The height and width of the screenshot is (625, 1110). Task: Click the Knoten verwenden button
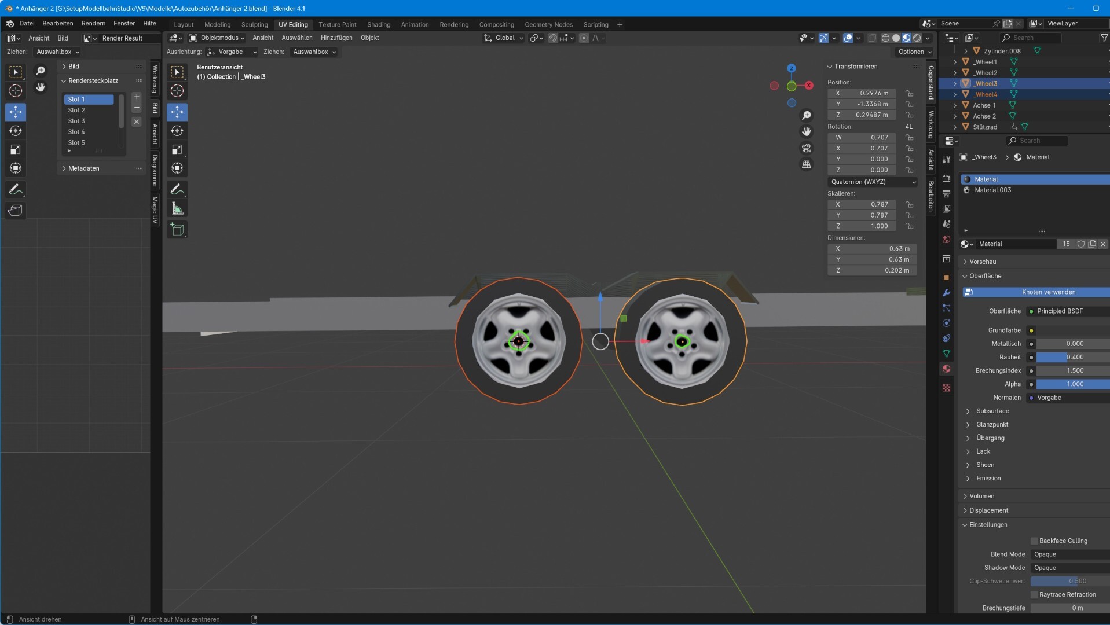point(1036,292)
